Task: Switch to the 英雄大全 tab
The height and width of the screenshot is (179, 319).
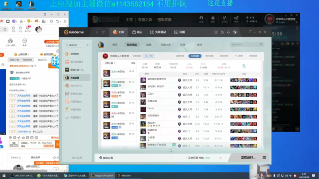Action: click(165, 45)
